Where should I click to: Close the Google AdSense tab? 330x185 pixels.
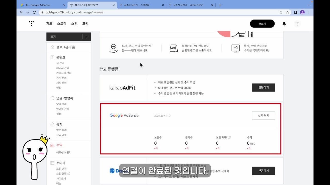[x=64, y=5]
